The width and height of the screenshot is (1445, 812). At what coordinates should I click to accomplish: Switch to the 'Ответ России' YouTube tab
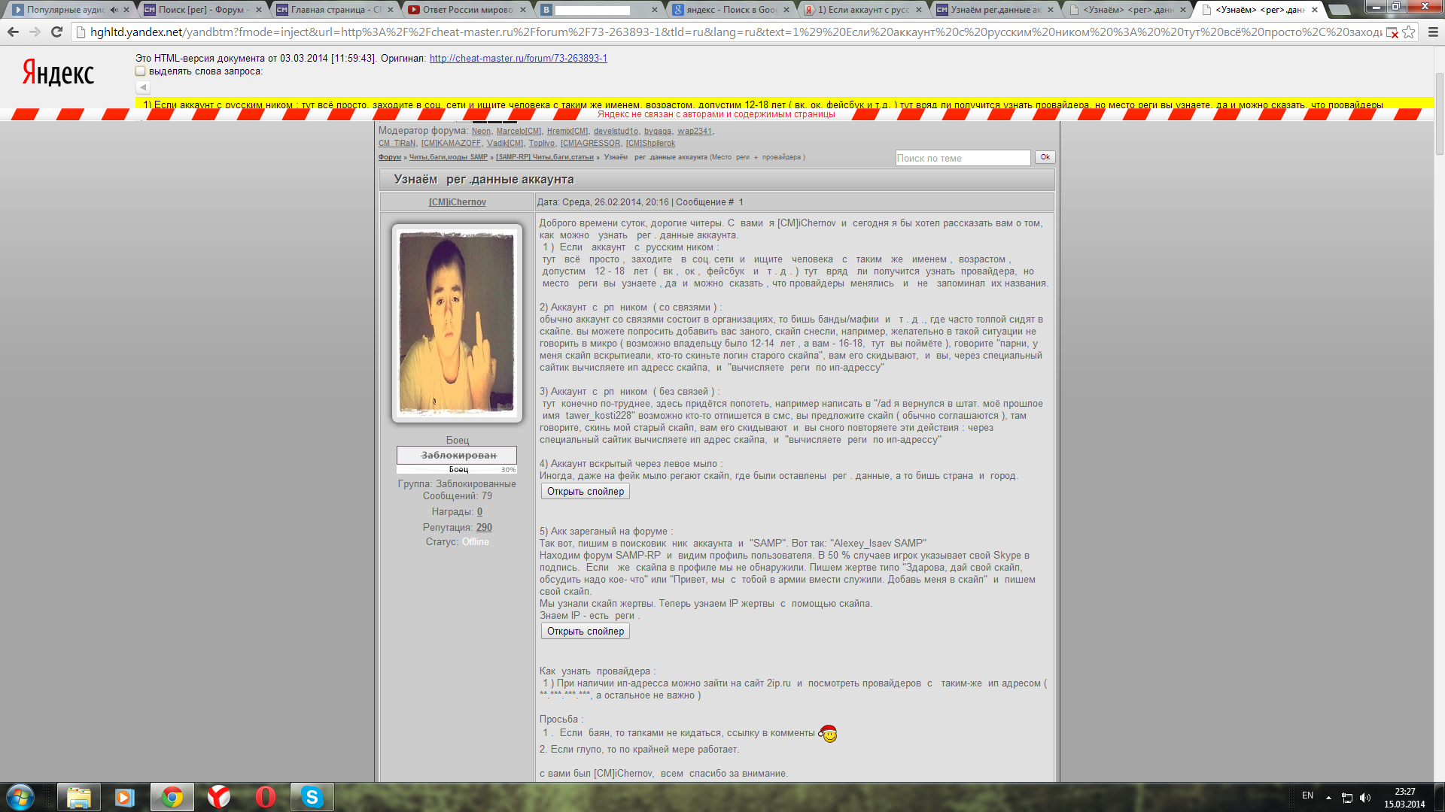point(467,10)
